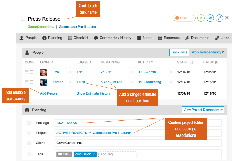This screenshot has height=161, width=232.
Task: Click the CAIS folder tag
Action: (x=64, y=154)
